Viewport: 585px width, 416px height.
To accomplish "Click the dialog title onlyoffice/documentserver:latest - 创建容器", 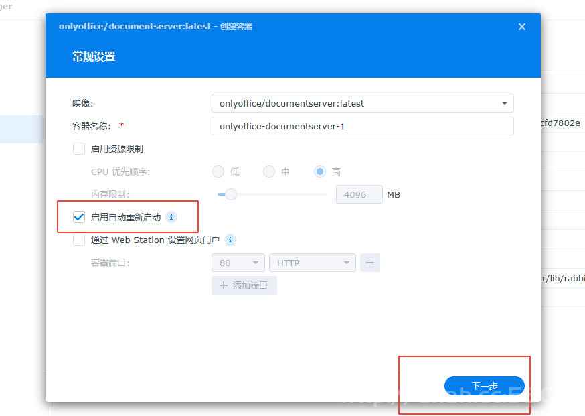I will click(155, 27).
